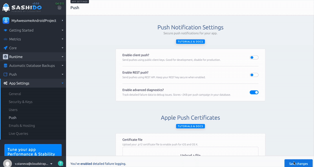Disable the advanced diagnostics switch
This screenshot has width=314, height=167.
(x=254, y=92)
